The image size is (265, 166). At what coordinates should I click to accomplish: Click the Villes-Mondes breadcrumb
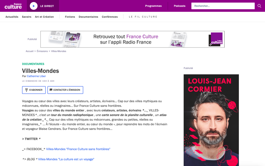(59, 51)
